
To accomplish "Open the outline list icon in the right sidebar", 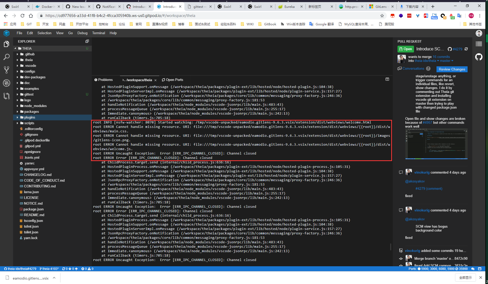I will 479,44.
